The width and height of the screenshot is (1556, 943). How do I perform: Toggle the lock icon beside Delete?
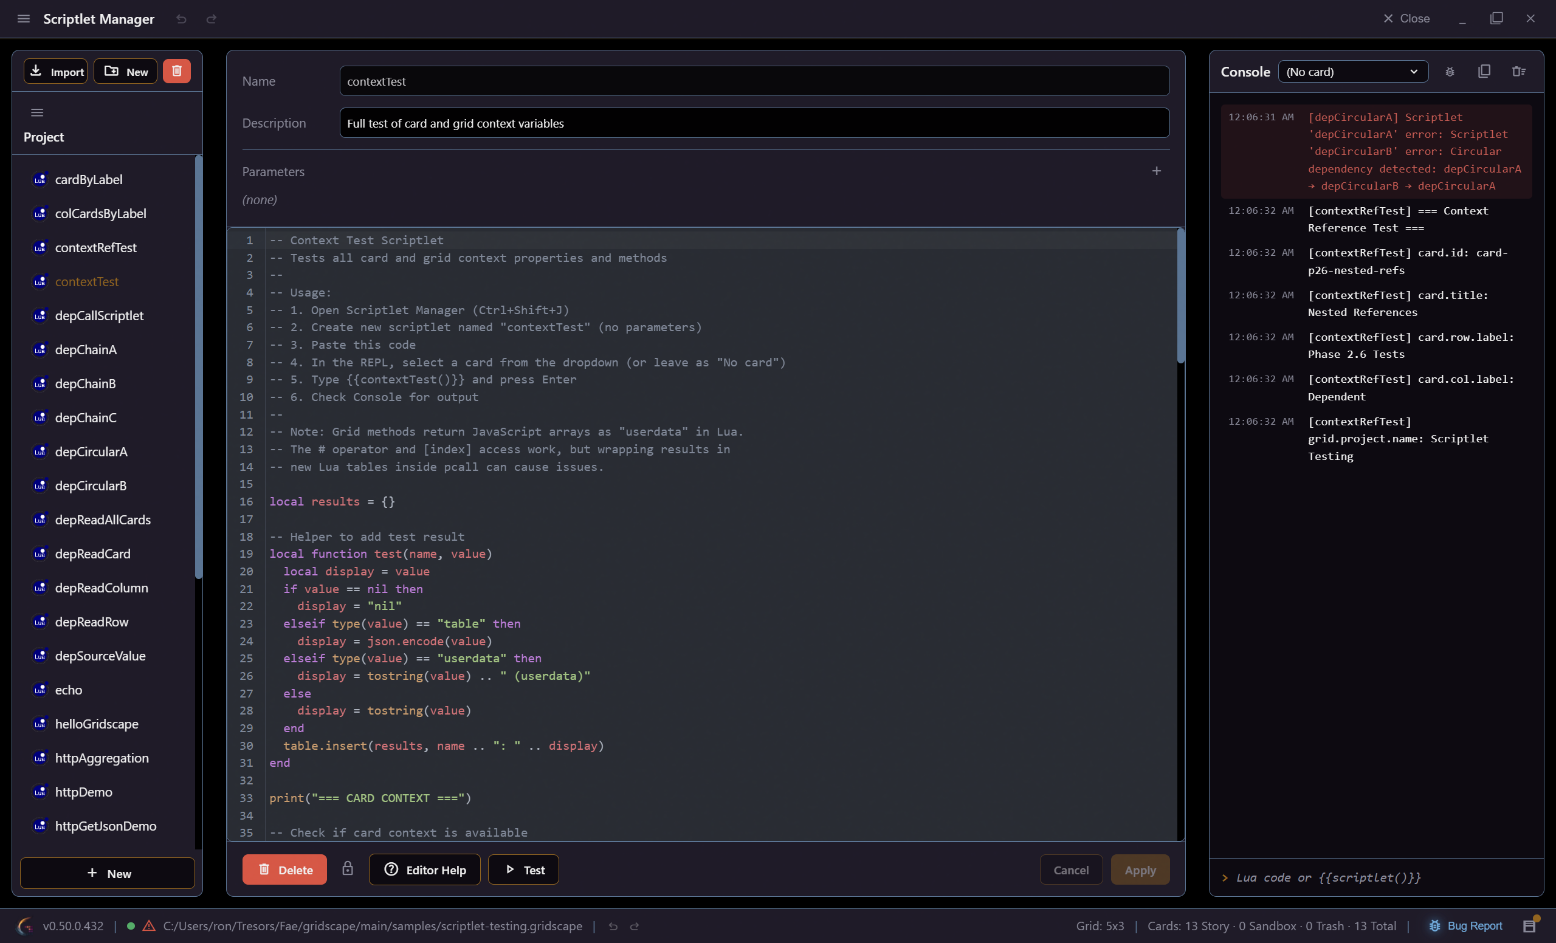coord(347,868)
